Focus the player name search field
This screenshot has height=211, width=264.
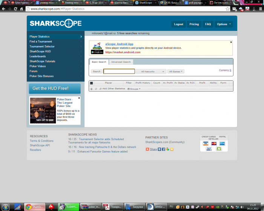pos(119,71)
